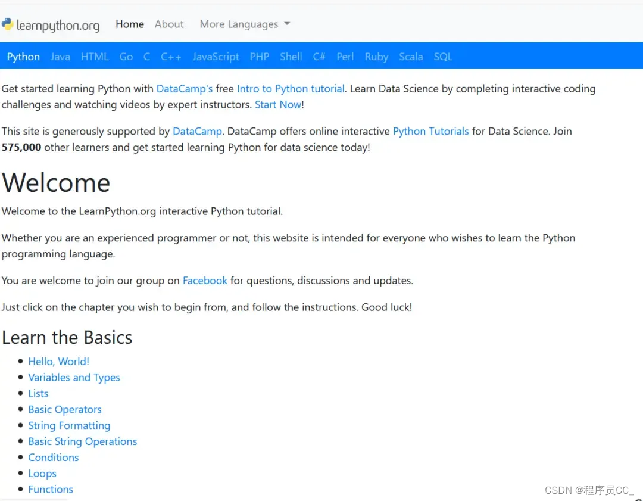
Task: Open the Functions chapter
Action: [x=51, y=490]
